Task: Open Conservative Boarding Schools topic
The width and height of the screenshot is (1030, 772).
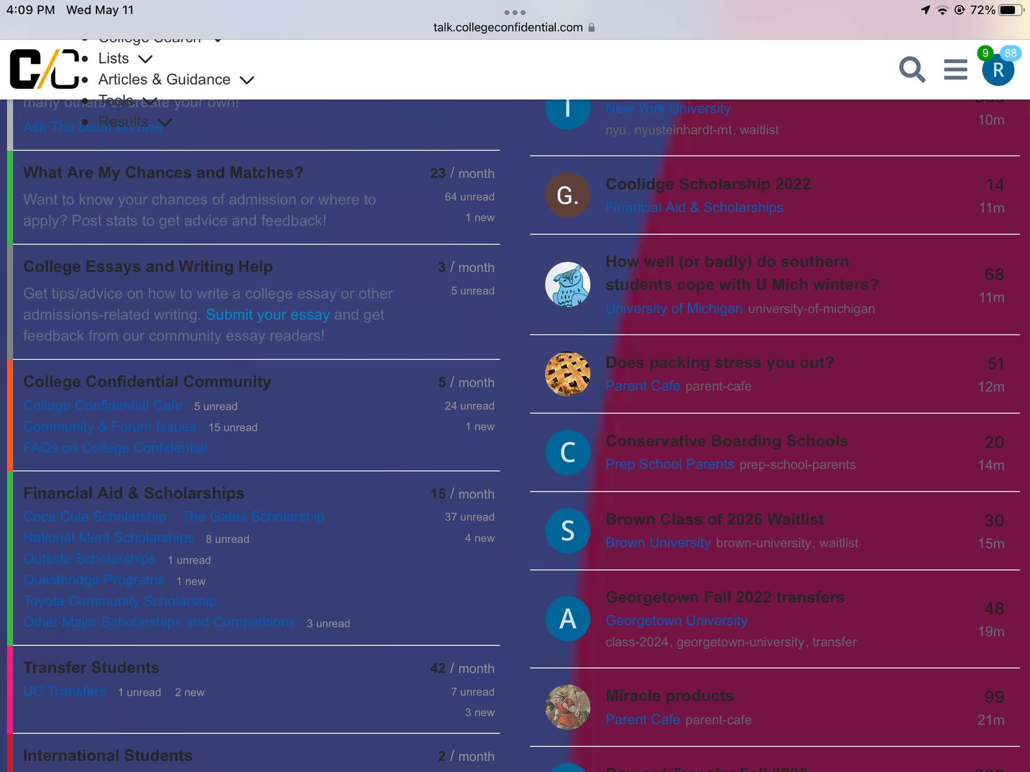Action: pyautogui.click(x=727, y=441)
